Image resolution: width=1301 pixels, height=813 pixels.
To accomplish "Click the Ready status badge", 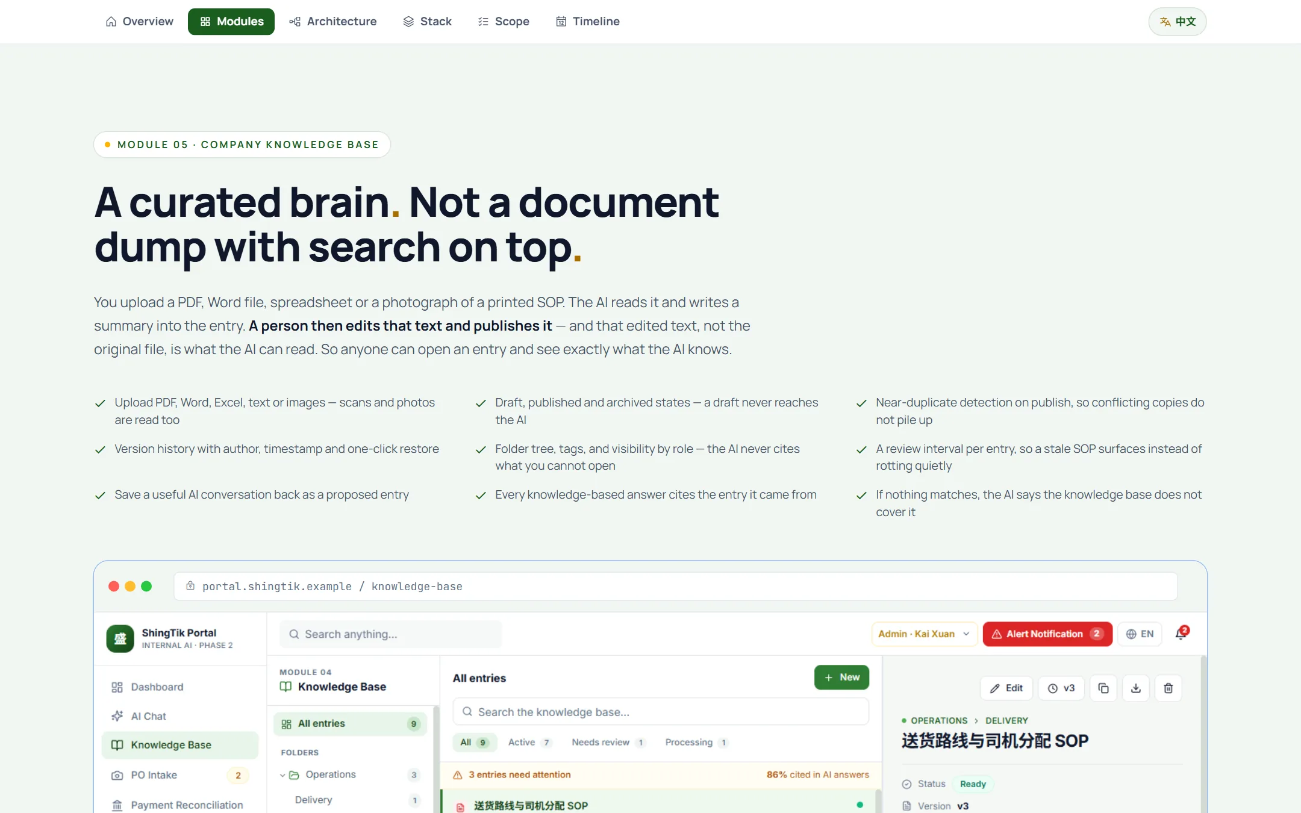I will pyautogui.click(x=973, y=784).
